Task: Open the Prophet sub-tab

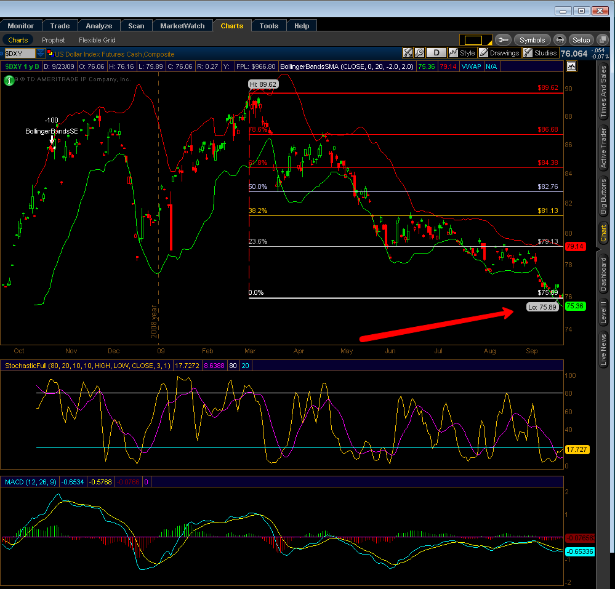Action: pyautogui.click(x=54, y=40)
